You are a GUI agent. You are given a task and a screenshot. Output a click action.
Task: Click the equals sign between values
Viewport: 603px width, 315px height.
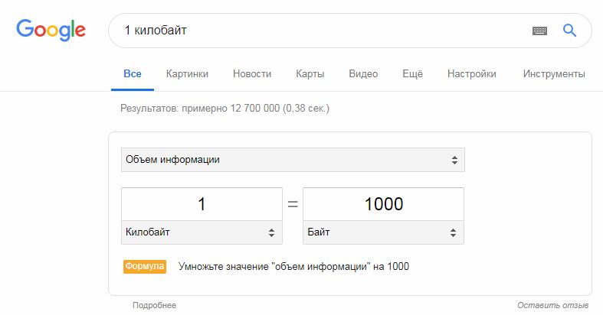point(293,204)
